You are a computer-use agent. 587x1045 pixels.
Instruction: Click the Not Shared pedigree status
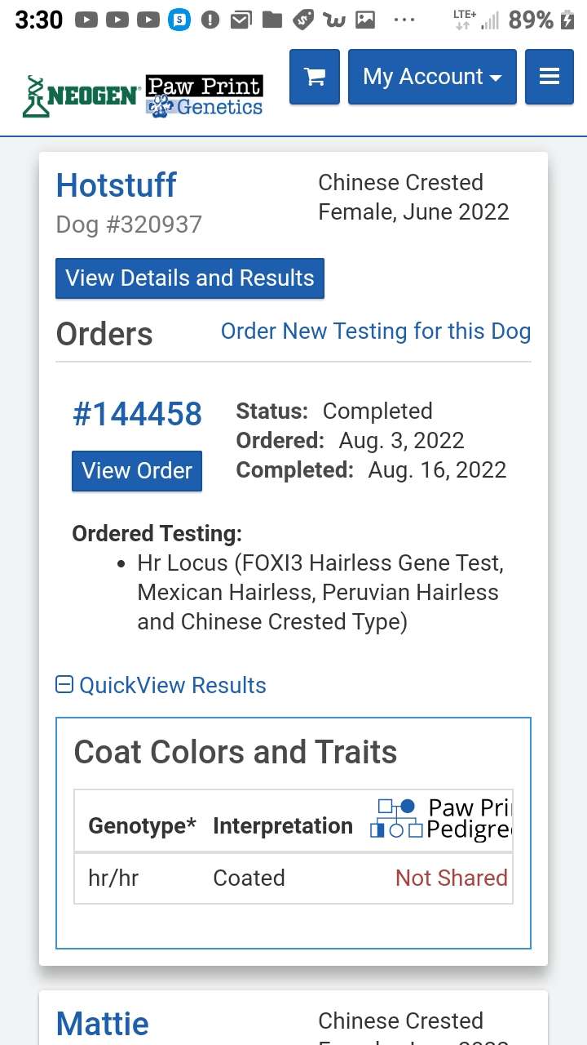(x=451, y=878)
